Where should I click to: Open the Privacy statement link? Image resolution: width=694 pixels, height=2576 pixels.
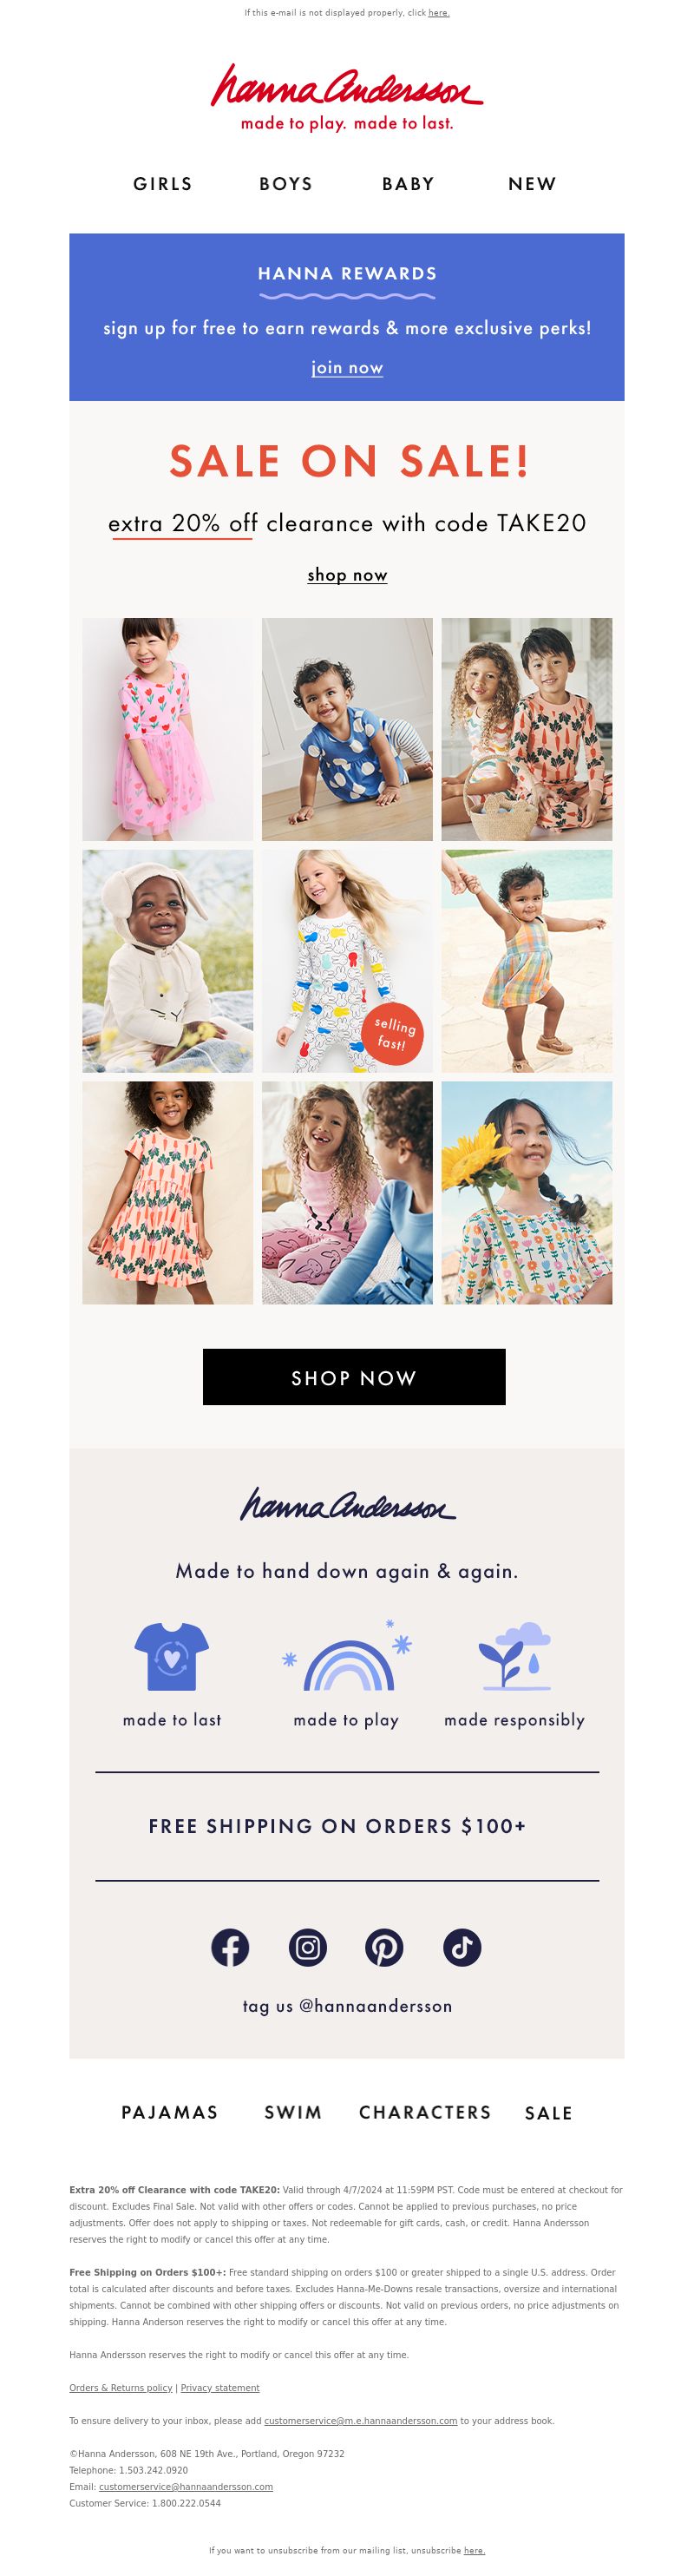(x=220, y=2388)
